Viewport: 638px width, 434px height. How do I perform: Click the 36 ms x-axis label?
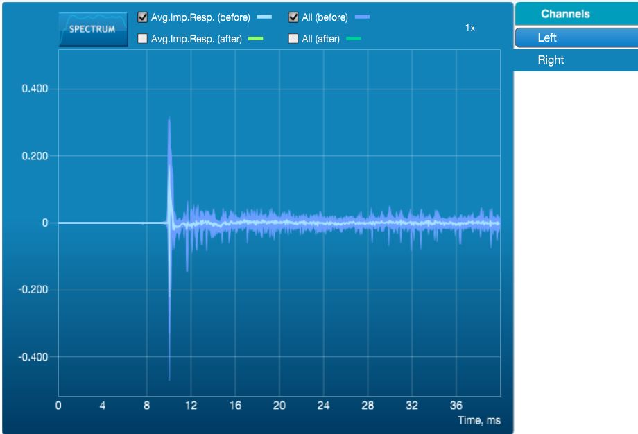click(x=456, y=406)
